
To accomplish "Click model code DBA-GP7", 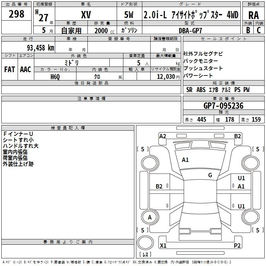I will (191, 31).
